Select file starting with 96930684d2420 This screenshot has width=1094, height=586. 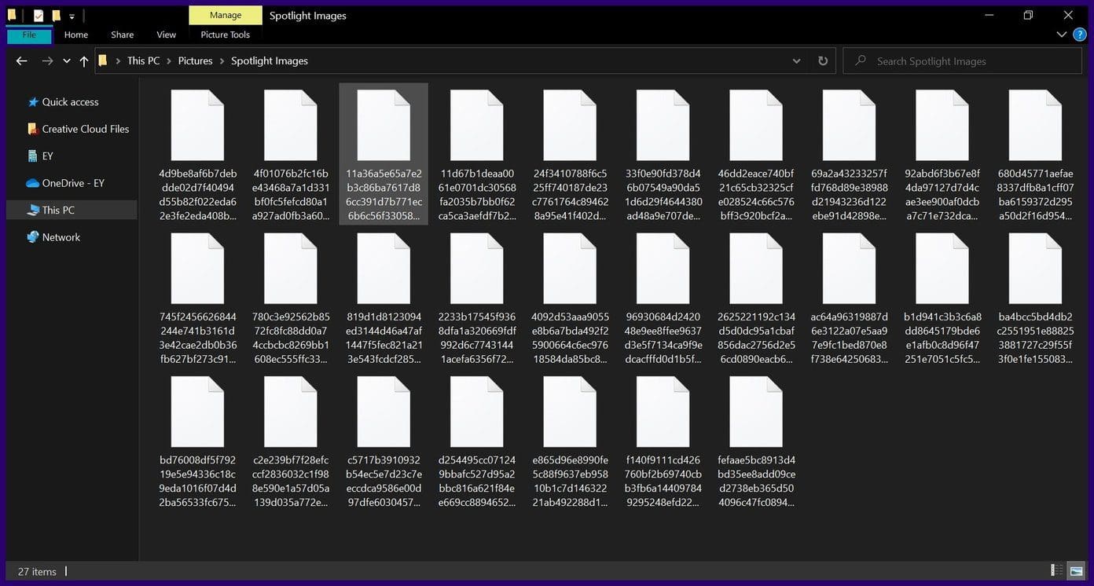pyautogui.click(x=663, y=298)
